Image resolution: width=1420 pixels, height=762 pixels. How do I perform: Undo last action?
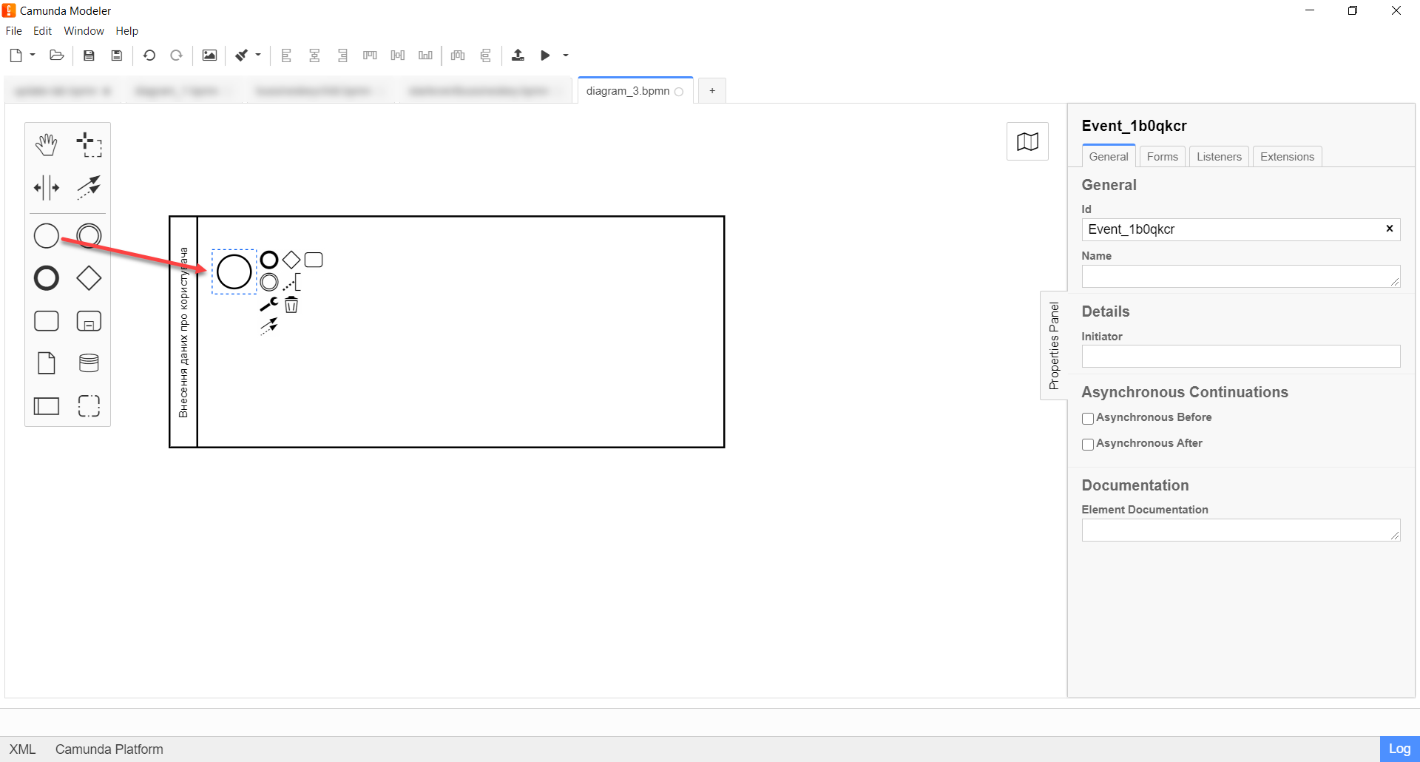[x=149, y=55]
